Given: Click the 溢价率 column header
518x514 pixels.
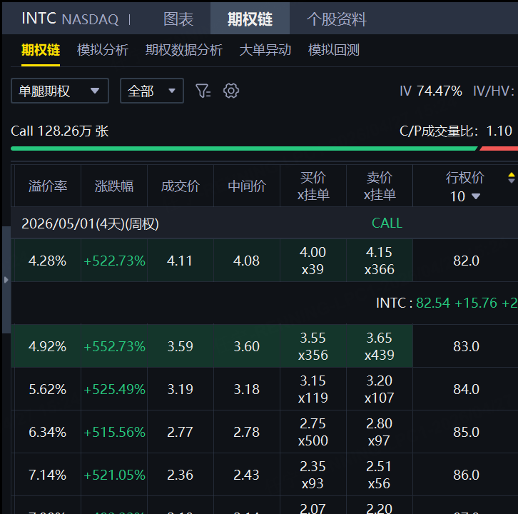Looking at the screenshot, I should (48, 186).
